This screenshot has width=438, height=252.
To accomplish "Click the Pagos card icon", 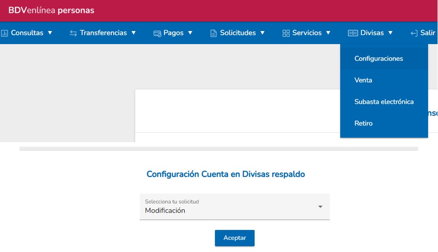I will (157, 33).
